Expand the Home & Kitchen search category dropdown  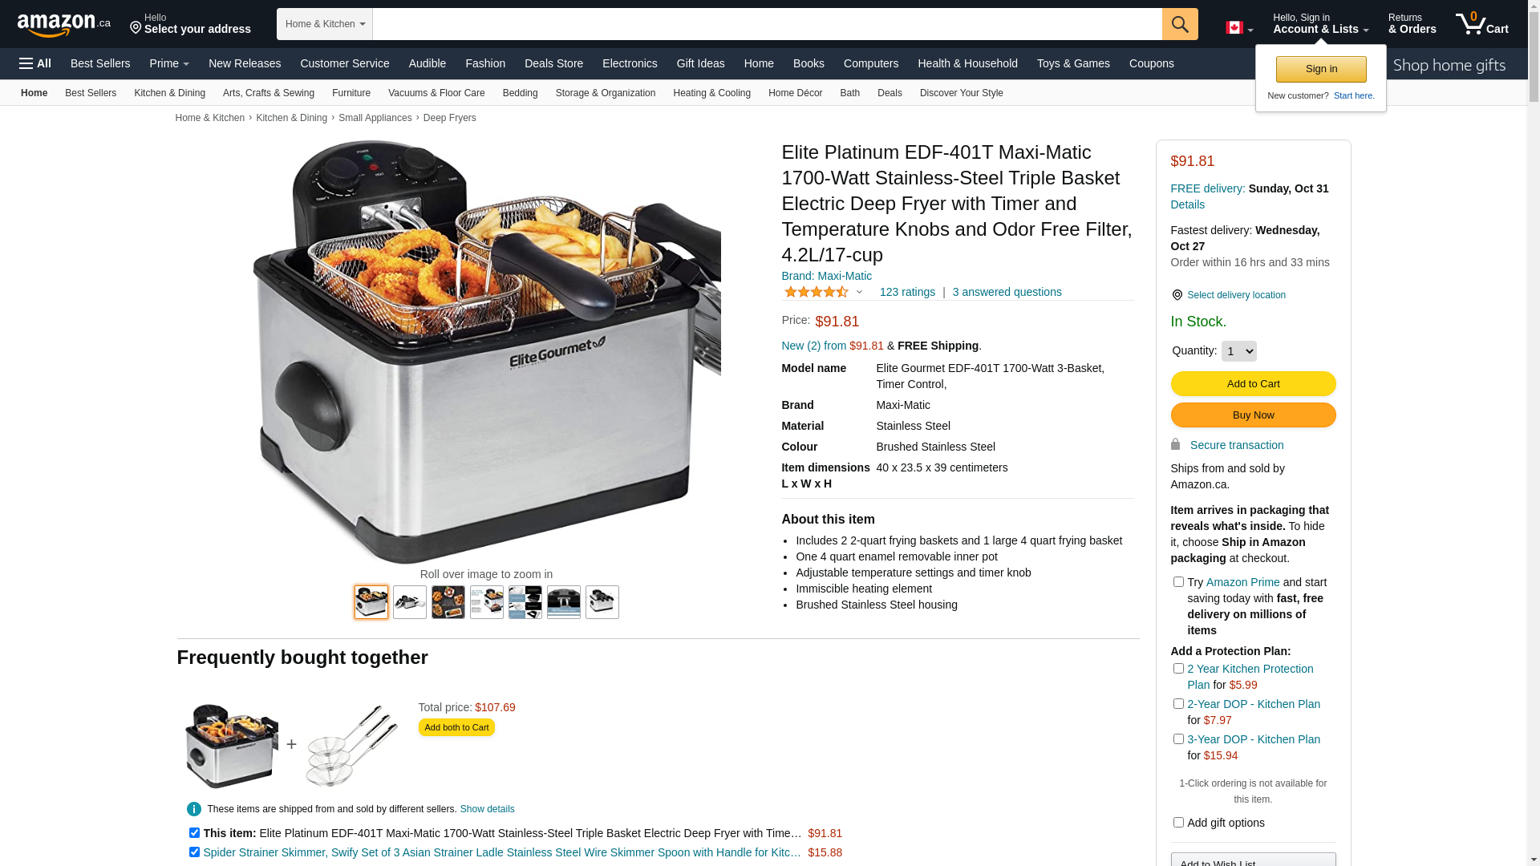point(325,24)
